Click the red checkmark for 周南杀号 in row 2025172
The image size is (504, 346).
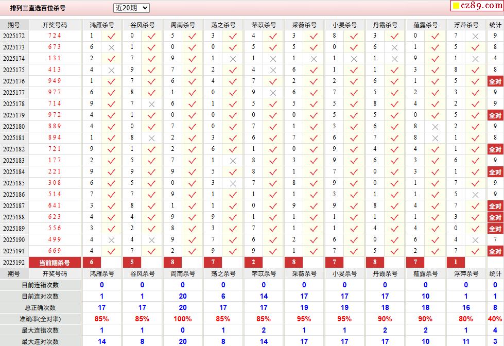tap(192, 36)
